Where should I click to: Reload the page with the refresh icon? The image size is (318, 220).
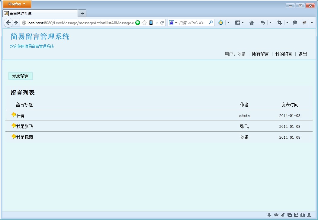coord(162,23)
